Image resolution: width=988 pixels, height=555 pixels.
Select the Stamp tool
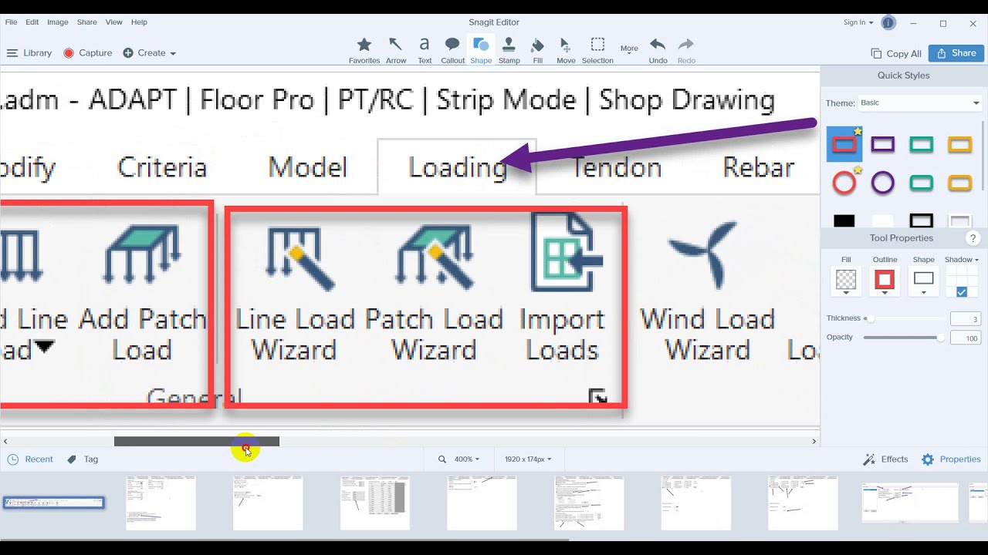tap(509, 50)
